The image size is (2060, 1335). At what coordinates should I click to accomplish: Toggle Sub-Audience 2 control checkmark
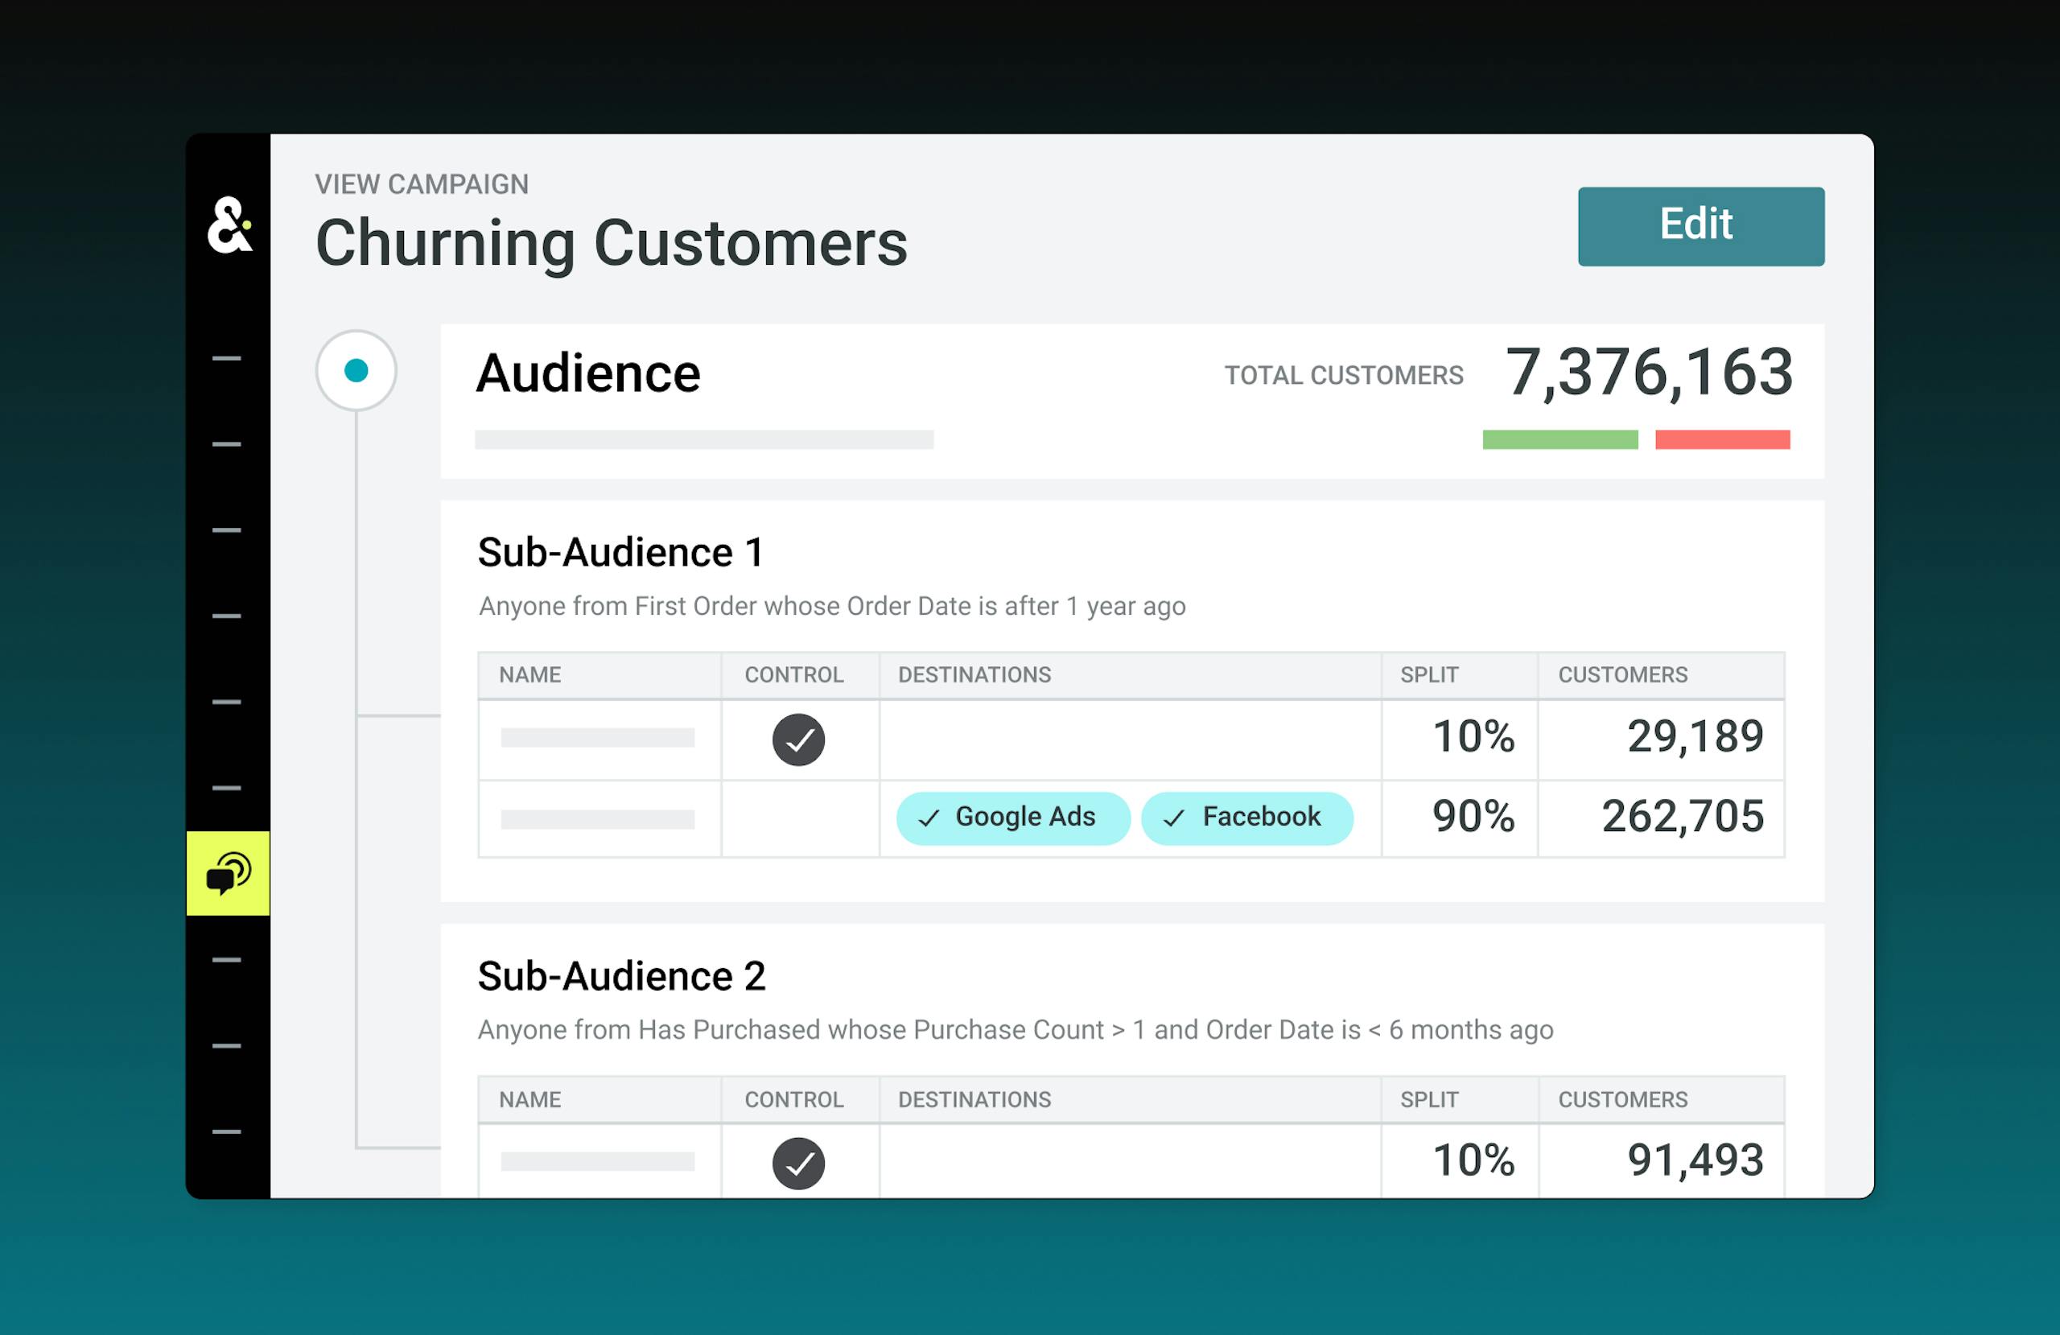pyautogui.click(x=798, y=1163)
